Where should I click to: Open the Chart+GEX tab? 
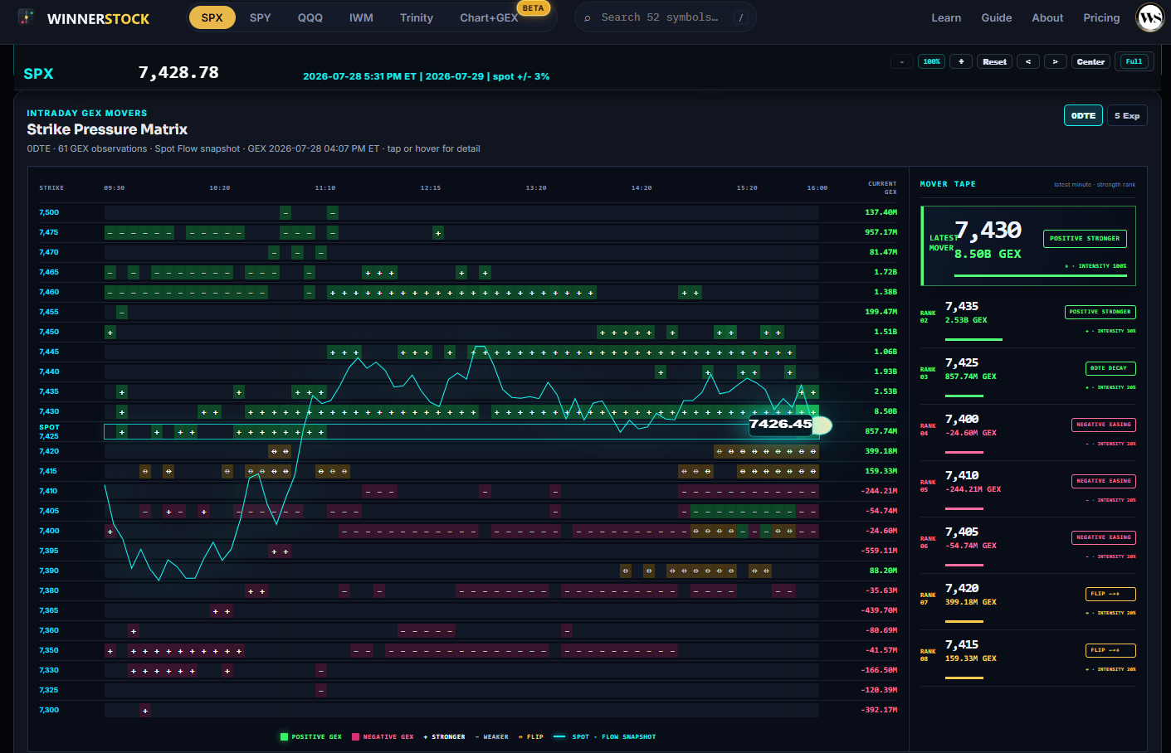489,17
